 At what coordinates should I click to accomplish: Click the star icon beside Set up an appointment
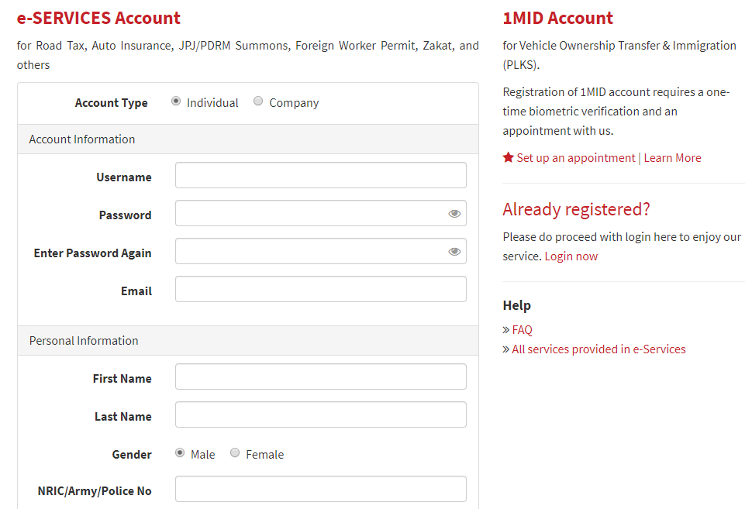(509, 158)
